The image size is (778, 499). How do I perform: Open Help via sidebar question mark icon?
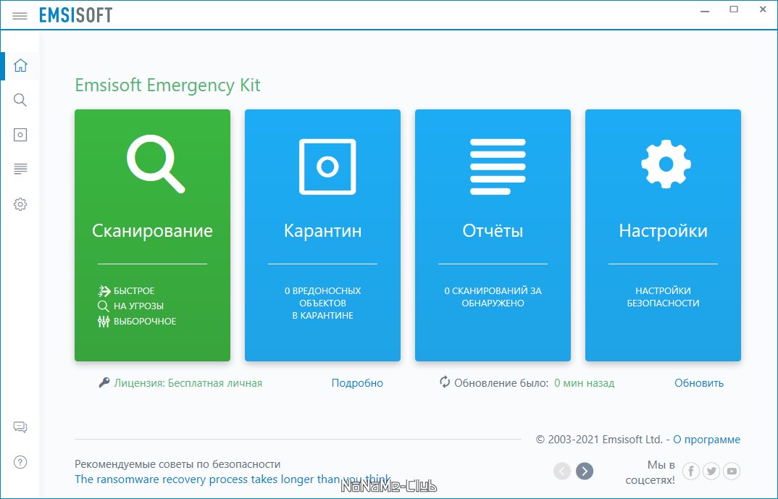20,462
